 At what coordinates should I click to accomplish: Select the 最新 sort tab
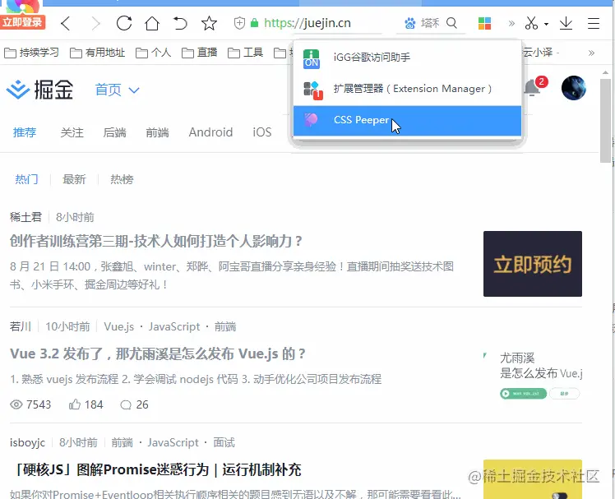pyautogui.click(x=74, y=179)
